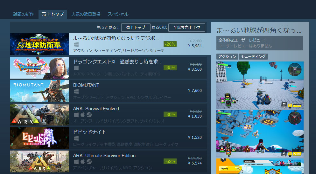Click the -80% discount badge

pos(170,115)
